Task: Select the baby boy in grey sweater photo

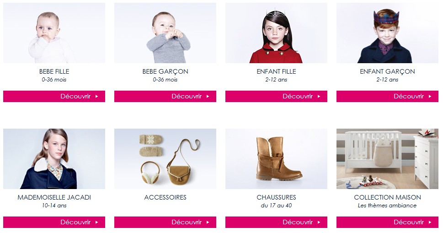Action: (165, 33)
